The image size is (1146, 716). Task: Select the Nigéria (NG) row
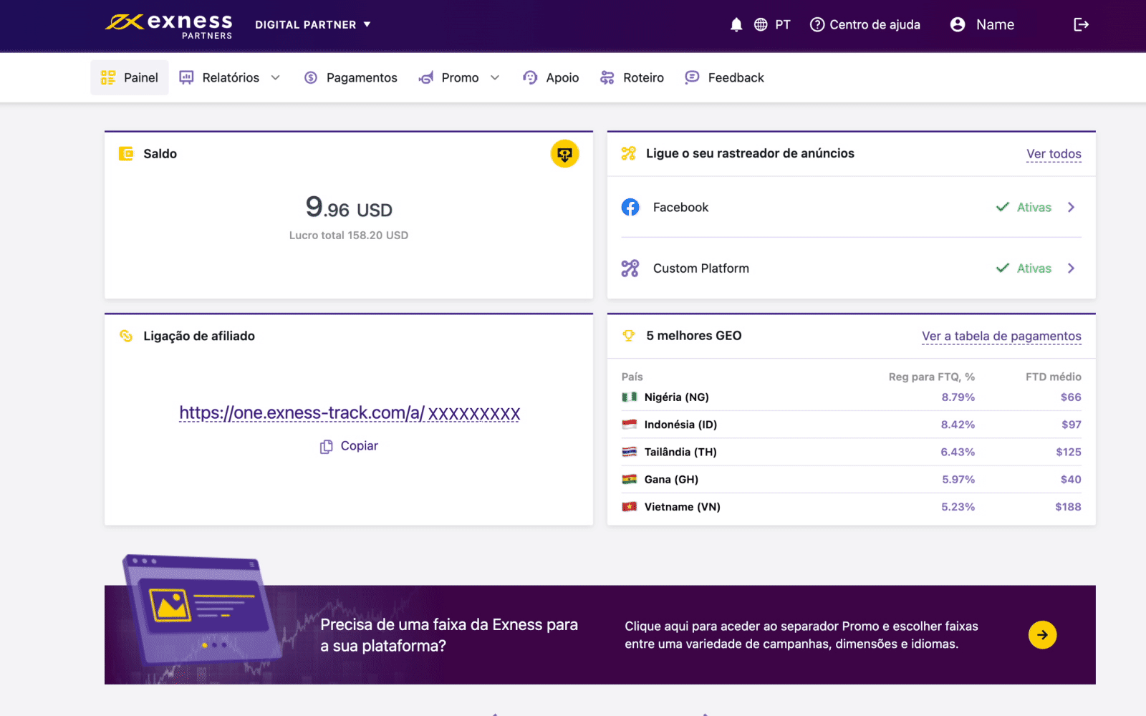coord(851,397)
